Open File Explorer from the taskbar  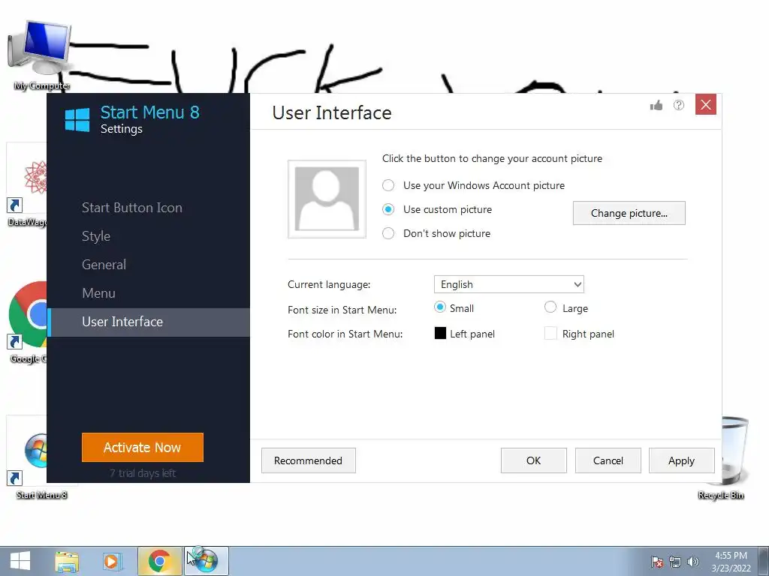(67, 561)
